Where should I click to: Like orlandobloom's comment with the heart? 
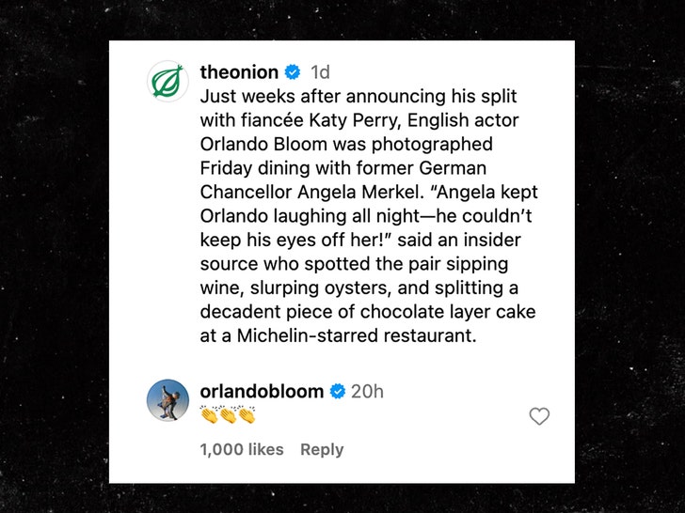pyautogui.click(x=539, y=416)
